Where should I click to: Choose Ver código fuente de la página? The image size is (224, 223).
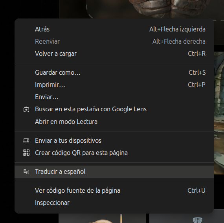pos(114,190)
